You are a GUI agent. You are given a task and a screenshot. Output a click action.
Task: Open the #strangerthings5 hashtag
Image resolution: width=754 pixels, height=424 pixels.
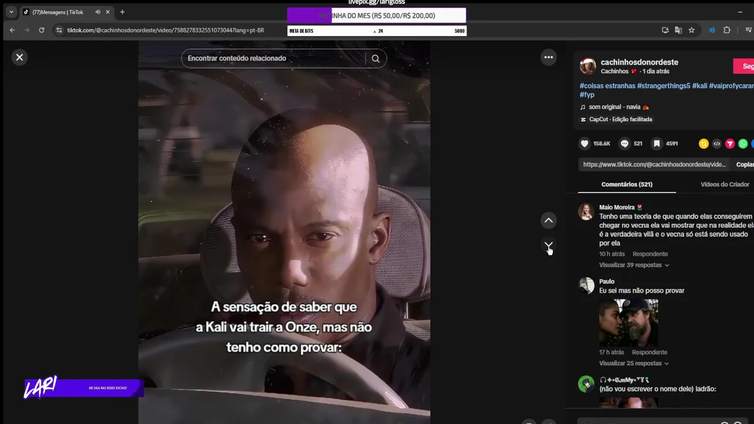(x=663, y=86)
